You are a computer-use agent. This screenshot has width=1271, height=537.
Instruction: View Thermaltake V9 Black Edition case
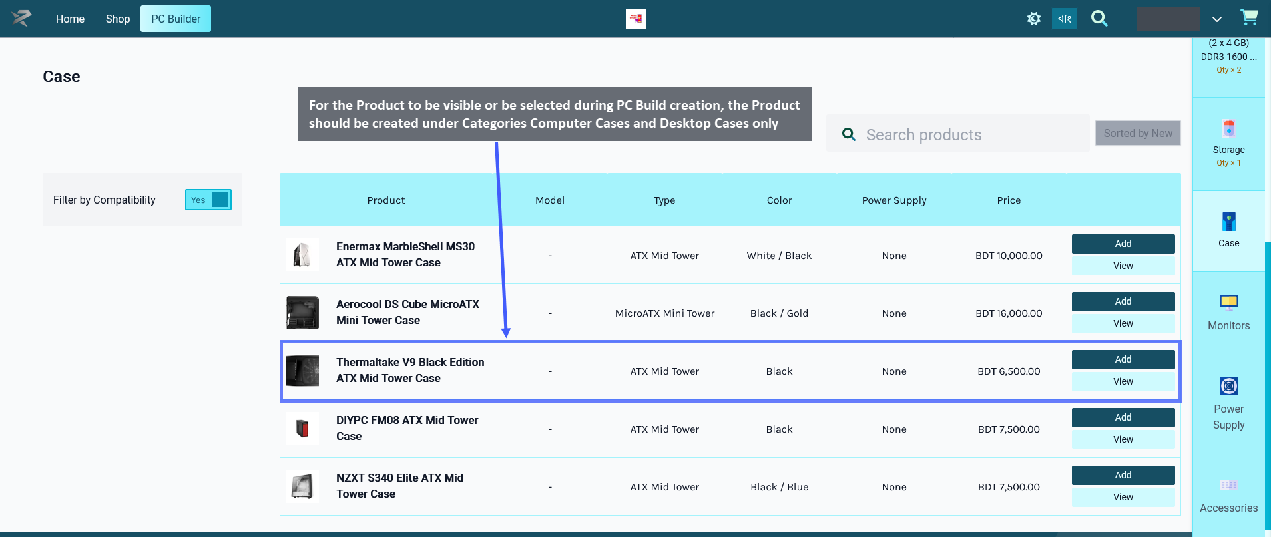[1123, 381]
